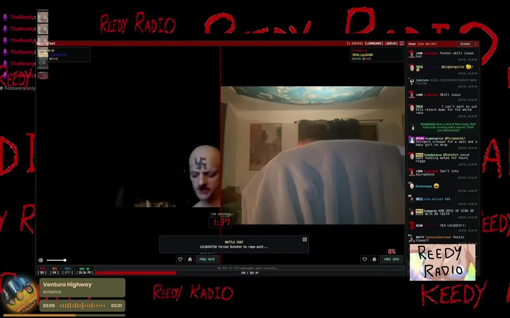Click the left player's gift bag icon

tap(190, 259)
